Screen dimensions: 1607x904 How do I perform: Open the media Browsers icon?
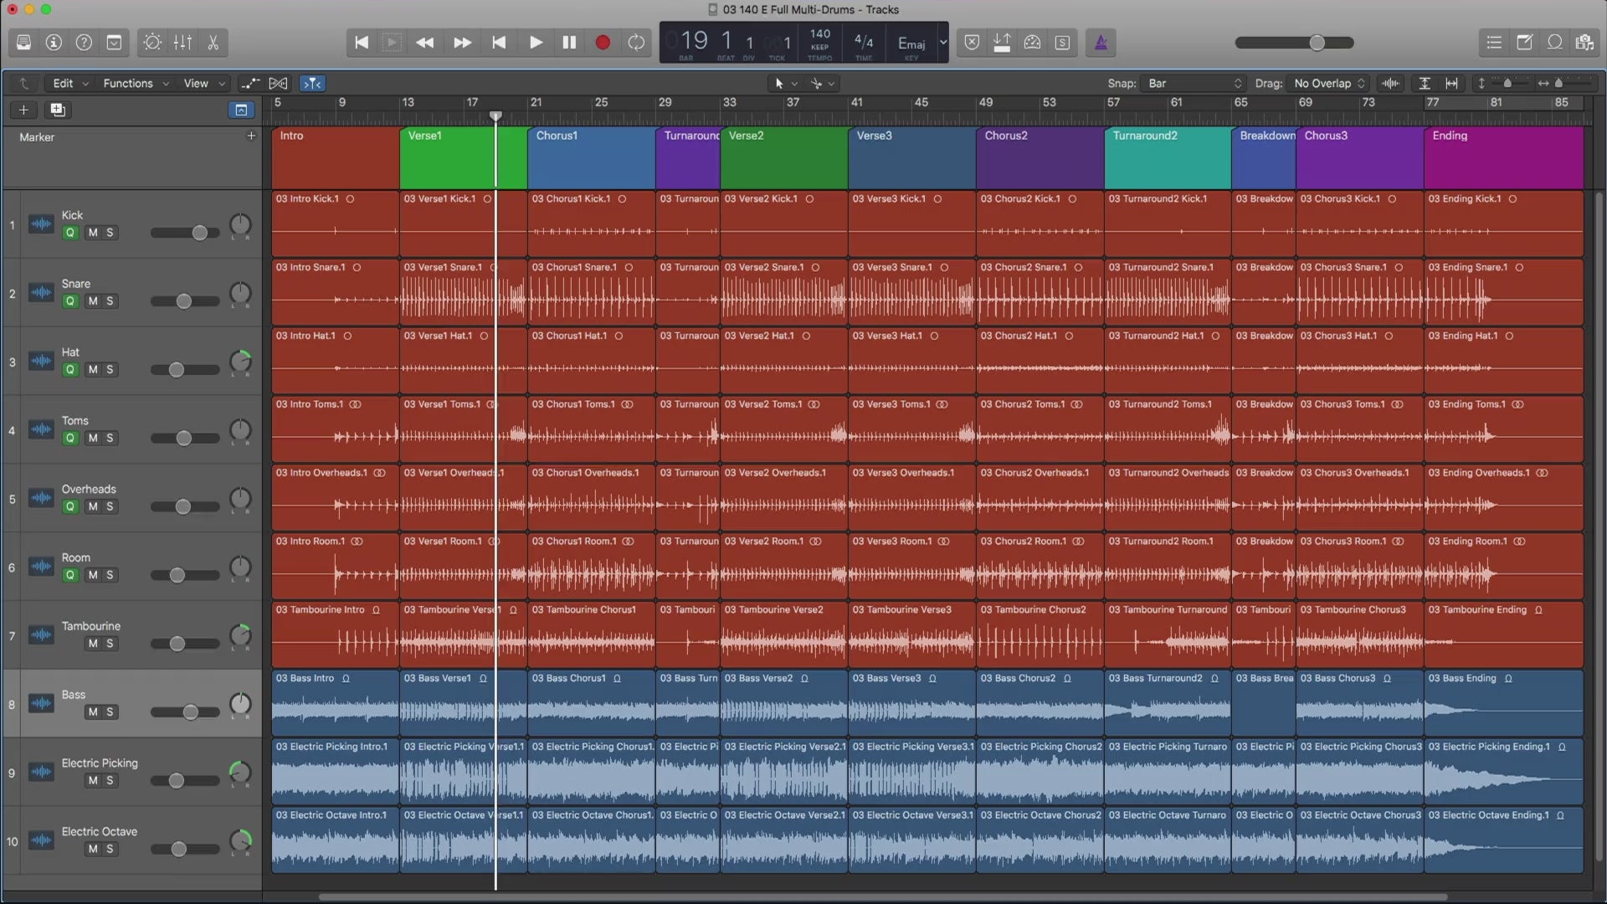click(x=1584, y=42)
